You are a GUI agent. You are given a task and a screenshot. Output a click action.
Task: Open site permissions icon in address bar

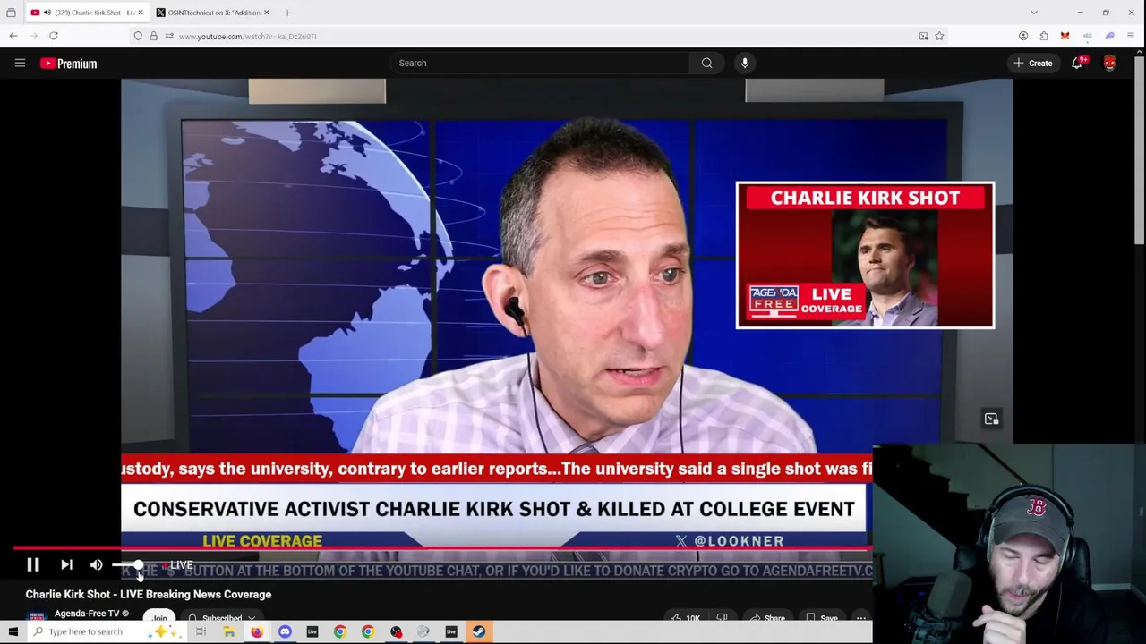(x=169, y=36)
